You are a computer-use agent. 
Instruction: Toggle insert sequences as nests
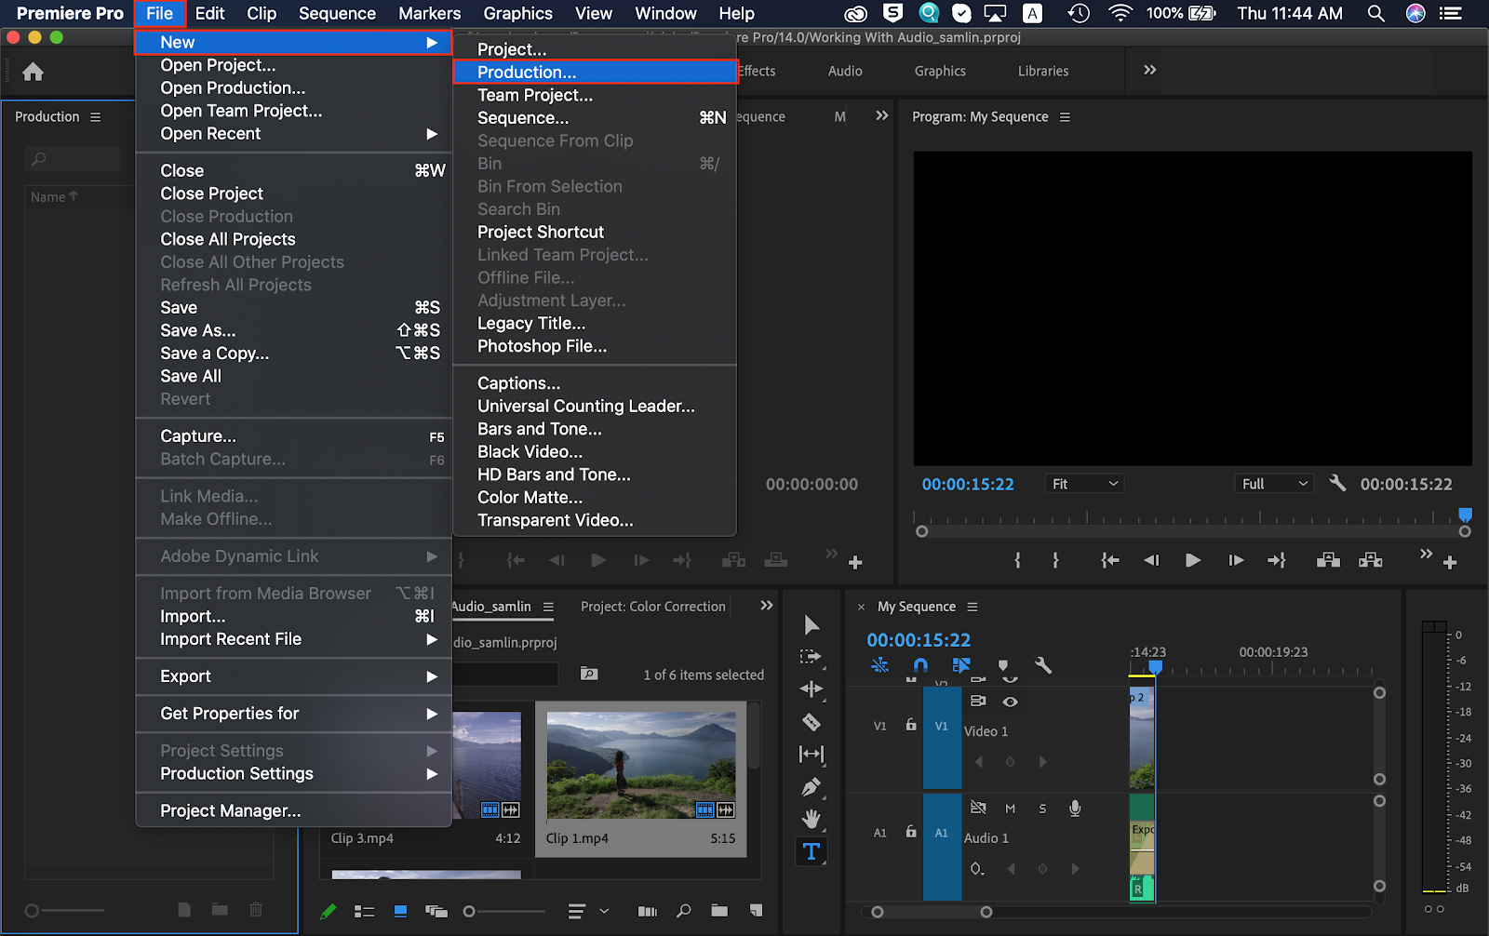click(x=879, y=665)
